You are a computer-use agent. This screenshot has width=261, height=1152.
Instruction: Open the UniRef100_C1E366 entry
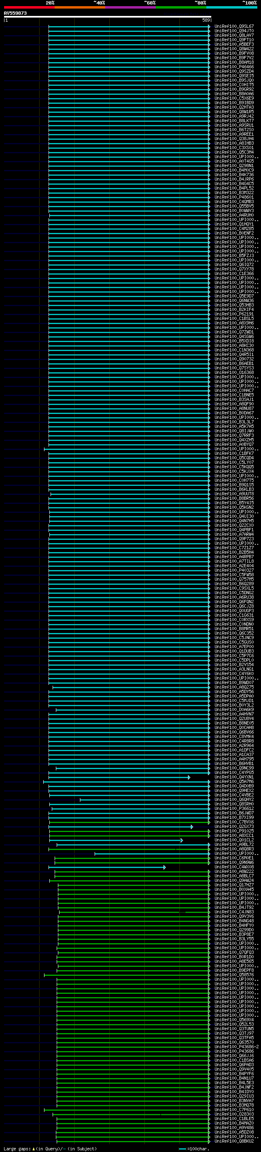pos(234,274)
